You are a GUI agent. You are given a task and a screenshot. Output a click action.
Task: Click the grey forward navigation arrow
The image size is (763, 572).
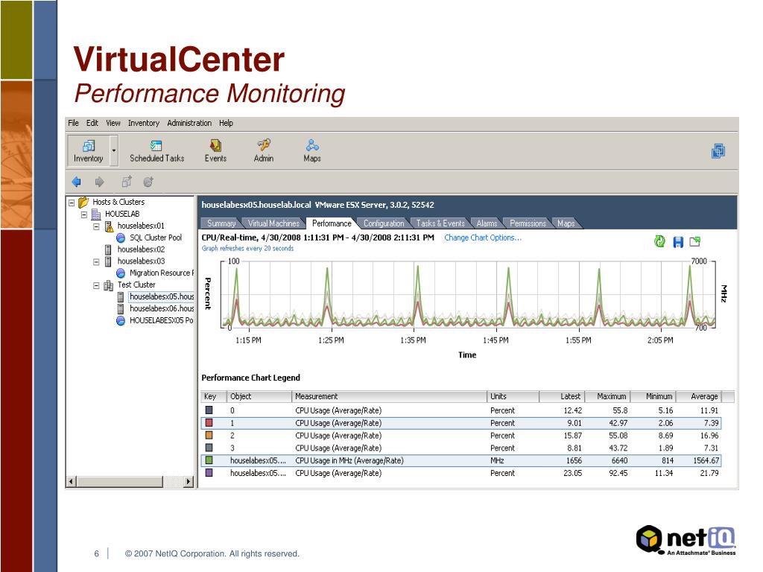point(99,182)
